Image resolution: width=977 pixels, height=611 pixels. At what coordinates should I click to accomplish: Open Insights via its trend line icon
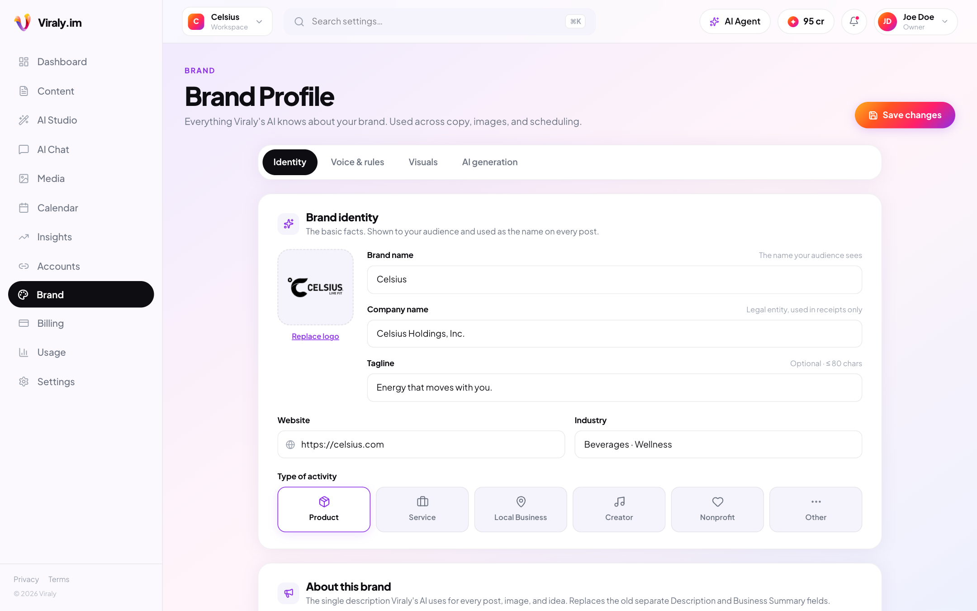(x=24, y=237)
